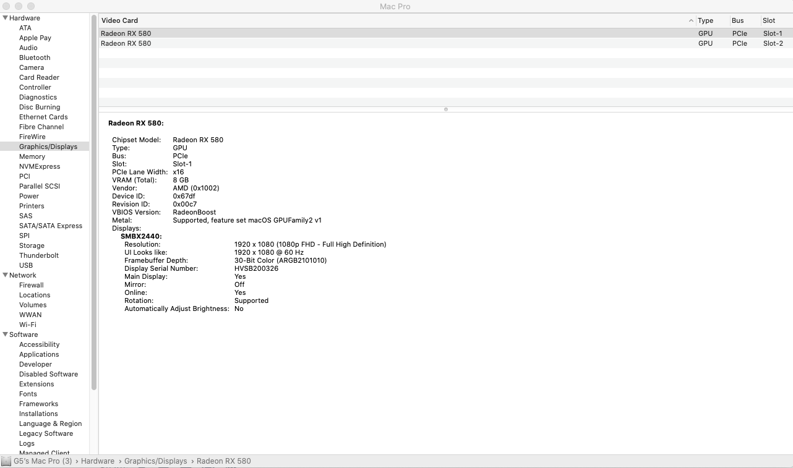793x468 pixels.
Task: Select Frameworks under Software
Action: 38,404
